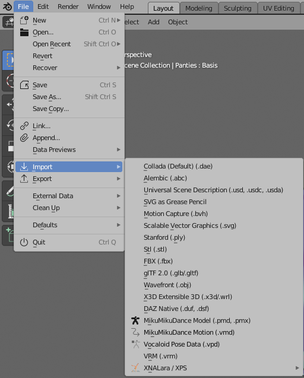Import SVG as Grease Pencil
304x378 pixels.
coord(214,202)
